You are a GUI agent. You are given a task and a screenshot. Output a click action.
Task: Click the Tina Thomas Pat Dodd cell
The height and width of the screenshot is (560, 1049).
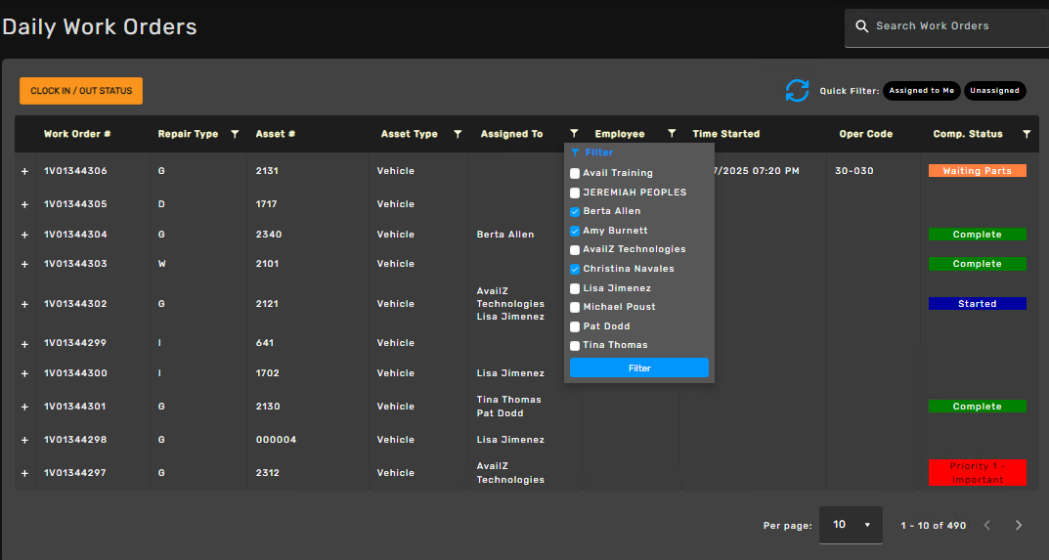point(508,407)
